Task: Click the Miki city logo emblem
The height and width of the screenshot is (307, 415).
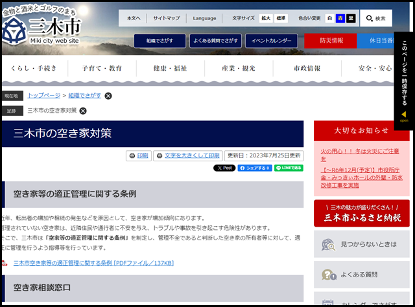Action: [x=14, y=30]
